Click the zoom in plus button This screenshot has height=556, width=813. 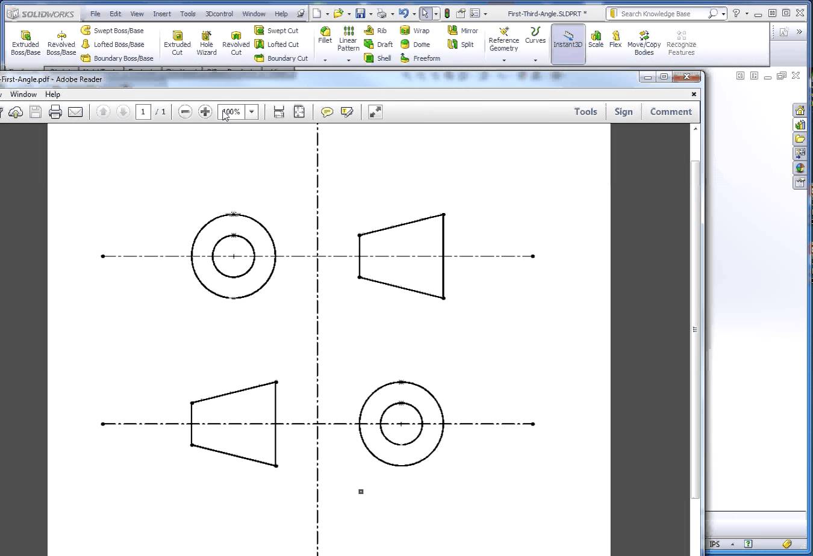tap(205, 112)
